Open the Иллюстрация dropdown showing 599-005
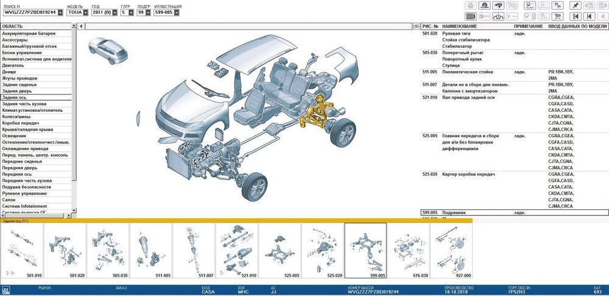609x296 pixels. pyautogui.click(x=177, y=12)
